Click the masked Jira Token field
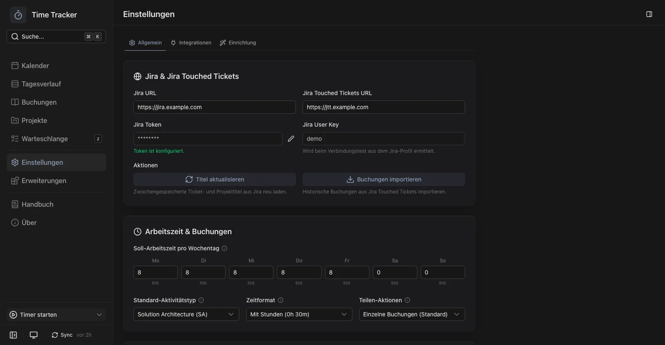The image size is (665, 345). 208,139
